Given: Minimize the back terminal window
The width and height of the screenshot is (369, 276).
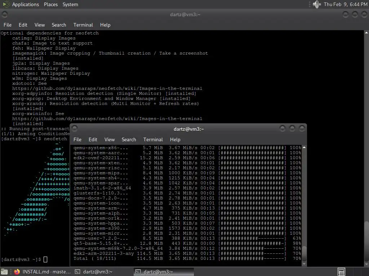Looking at the screenshot, I should [x=345, y=14].
